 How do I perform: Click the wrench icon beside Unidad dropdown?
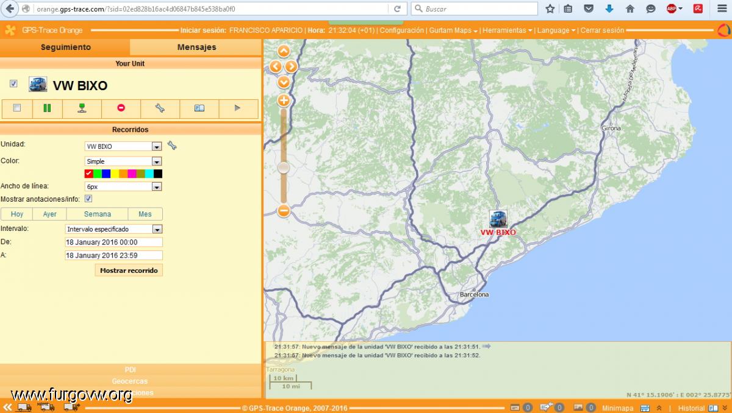coord(172,146)
